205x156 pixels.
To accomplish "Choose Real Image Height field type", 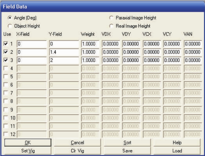I will click(111, 26).
